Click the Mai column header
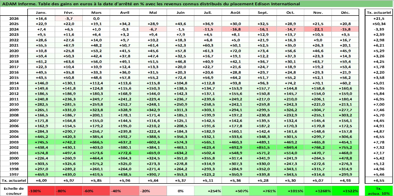The height and width of the screenshot is (196, 394). [153, 13]
